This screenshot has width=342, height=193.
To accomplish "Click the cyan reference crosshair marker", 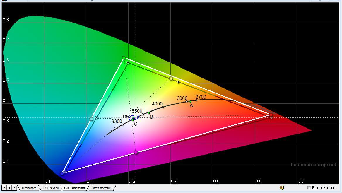I will (x=96, y=117).
